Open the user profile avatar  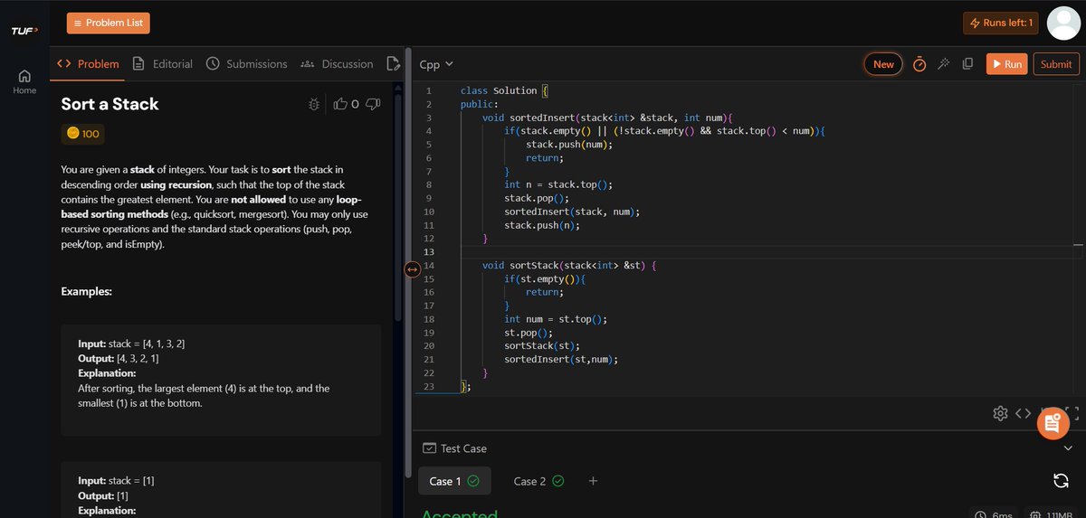(1063, 23)
